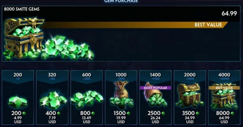Click the 4000 +4000 bonus header tile
The width and height of the screenshot is (243, 127).
[224, 77]
